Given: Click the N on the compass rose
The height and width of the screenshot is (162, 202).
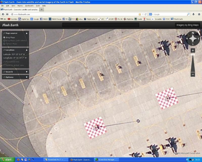Looking at the screenshot, I should [193, 33].
